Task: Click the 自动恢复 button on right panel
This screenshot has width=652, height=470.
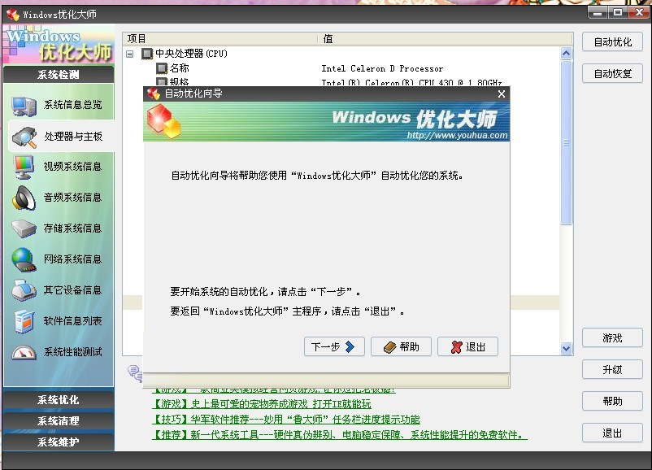Action: pos(612,74)
